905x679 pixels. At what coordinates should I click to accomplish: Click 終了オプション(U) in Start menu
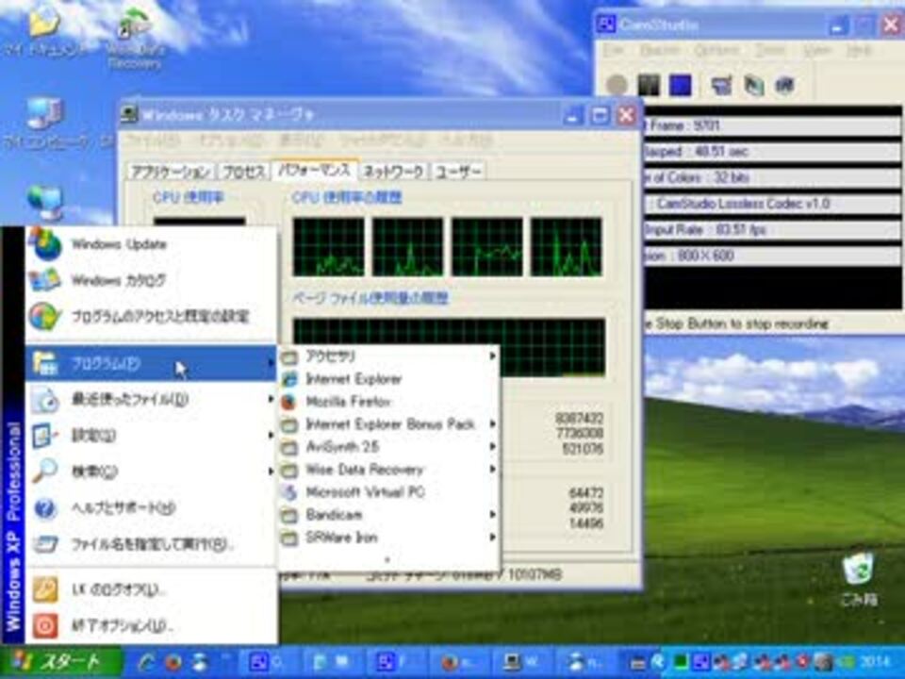tap(151, 625)
